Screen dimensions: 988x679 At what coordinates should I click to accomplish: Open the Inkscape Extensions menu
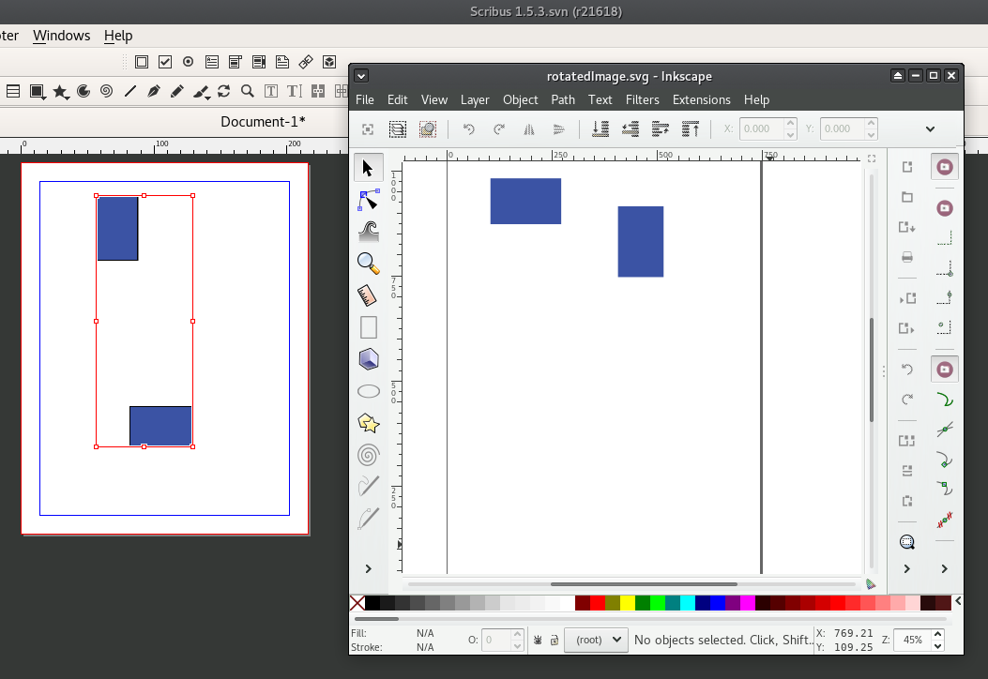[x=701, y=99]
